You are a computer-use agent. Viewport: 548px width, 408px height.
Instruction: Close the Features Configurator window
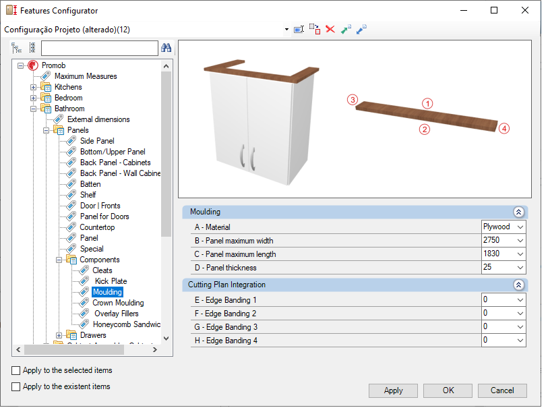pos(524,11)
